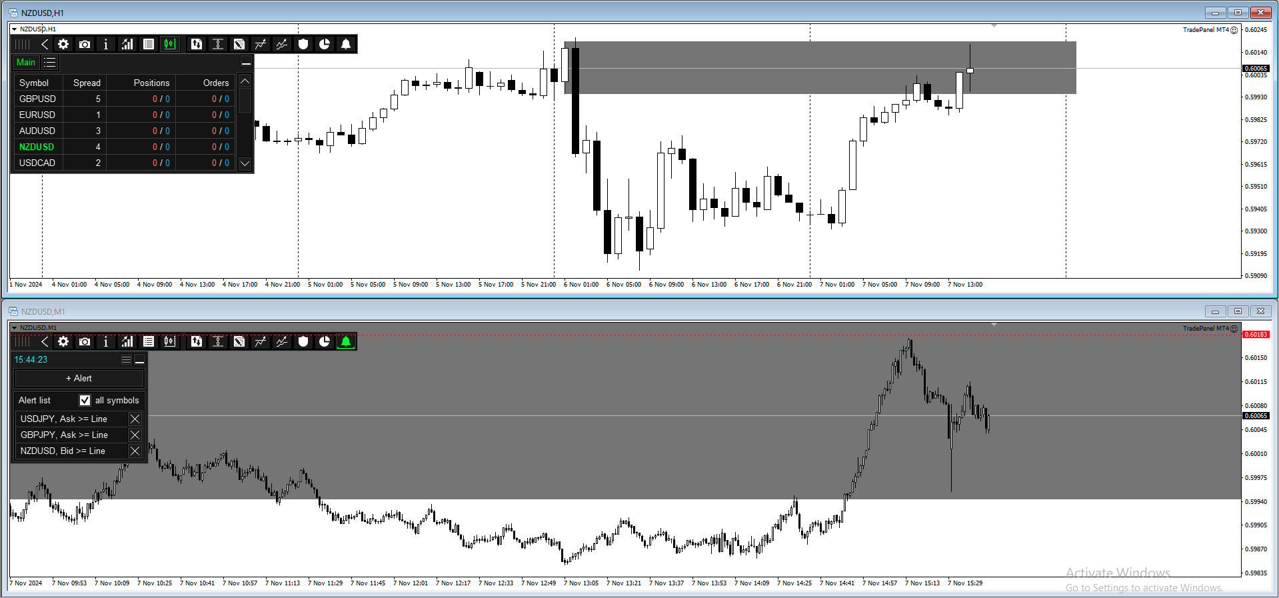Collapse H1 toolbar with the left chevron
This screenshot has height=598, width=1279.
[x=45, y=44]
